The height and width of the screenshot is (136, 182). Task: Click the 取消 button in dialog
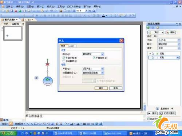(x=116, y=88)
